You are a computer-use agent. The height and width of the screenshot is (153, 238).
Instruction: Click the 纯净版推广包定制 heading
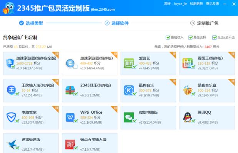click(x=20, y=37)
